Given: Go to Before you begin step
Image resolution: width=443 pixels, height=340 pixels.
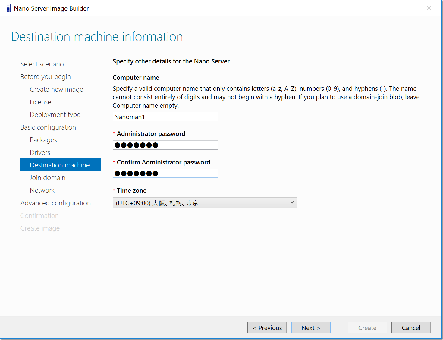Looking at the screenshot, I should 46,77.
